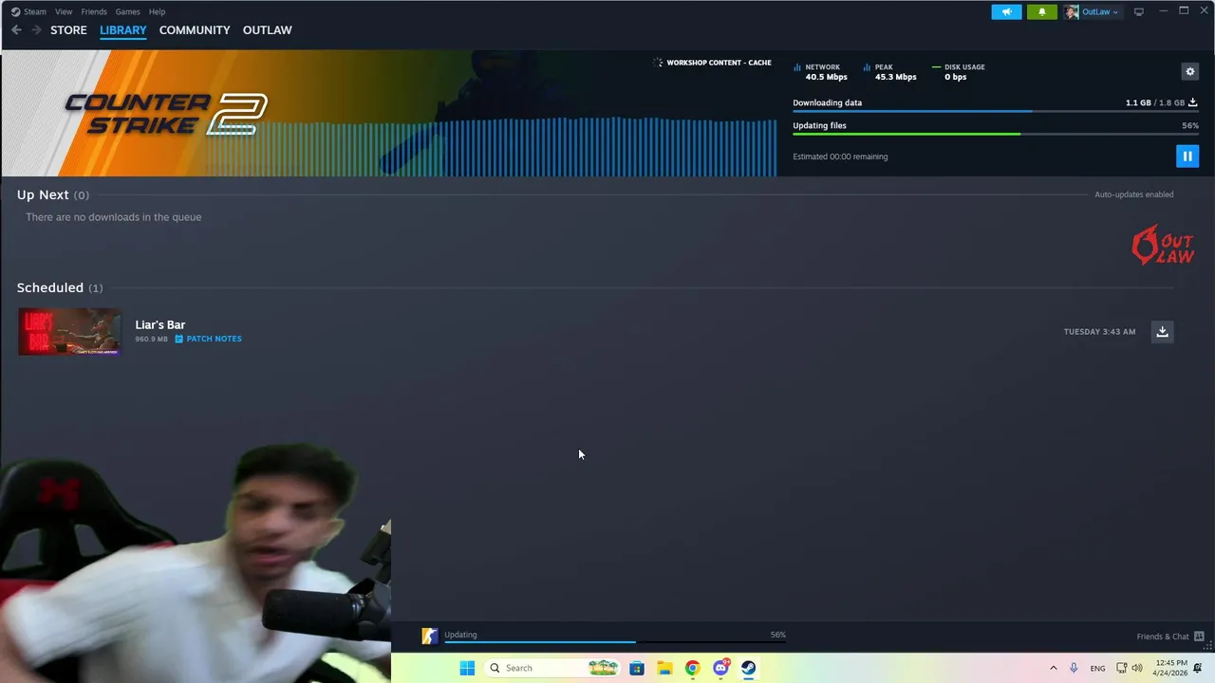Image resolution: width=1215 pixels, height=683 pixels.
Task: Click the DISK USAGE label
Action: tap(964, 67)
